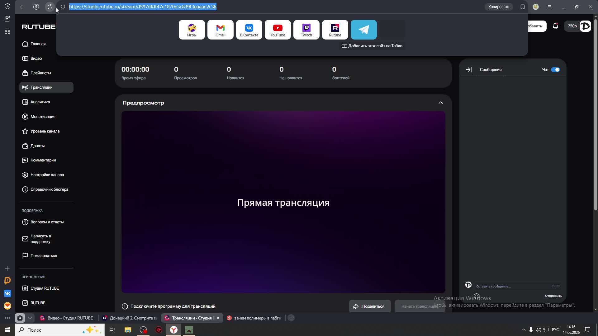The height and width of the screenshot is (336, 598).
Task: Switch to Видео - Студия RUTUBE tab
Action: point(67,318)
